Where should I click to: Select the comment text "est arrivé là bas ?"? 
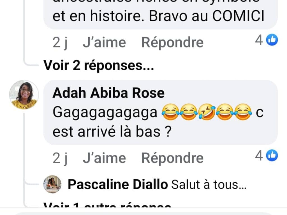(x=112, y=131)
